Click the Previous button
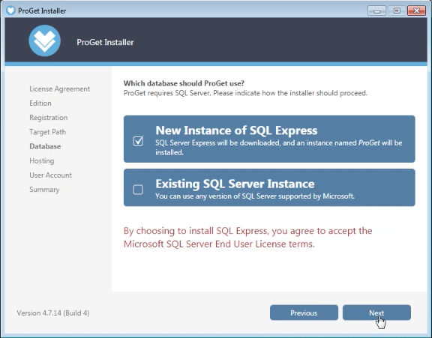The image size is (432, 338). tap(304, 313)
